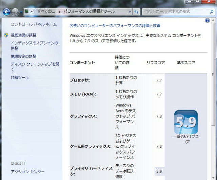The image size is (217, 180).
Task: Click the vertical scrollbar thumb
Action: pyautogui.click(x=213, y=75)
